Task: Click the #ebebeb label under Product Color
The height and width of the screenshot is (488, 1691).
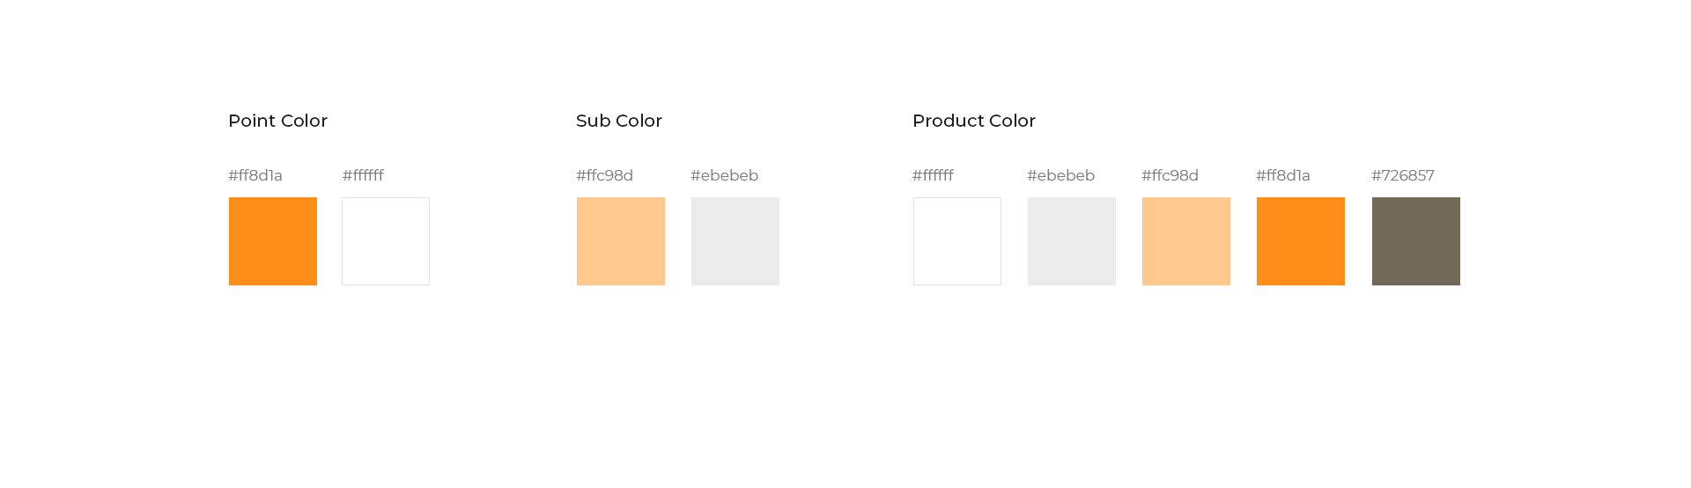Action: [x=1060, y=175]
